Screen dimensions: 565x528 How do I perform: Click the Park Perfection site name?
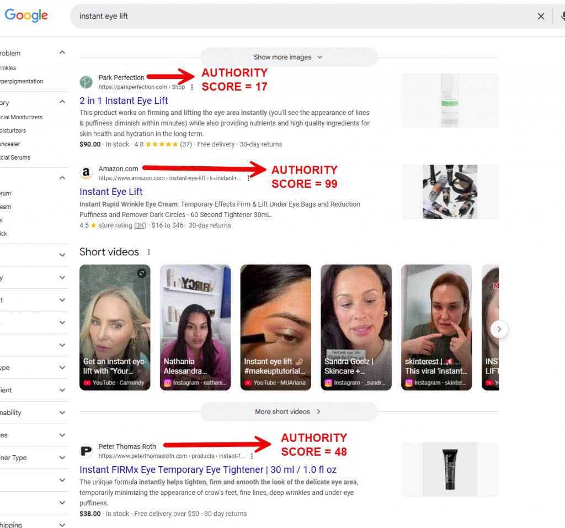point(121,77)
